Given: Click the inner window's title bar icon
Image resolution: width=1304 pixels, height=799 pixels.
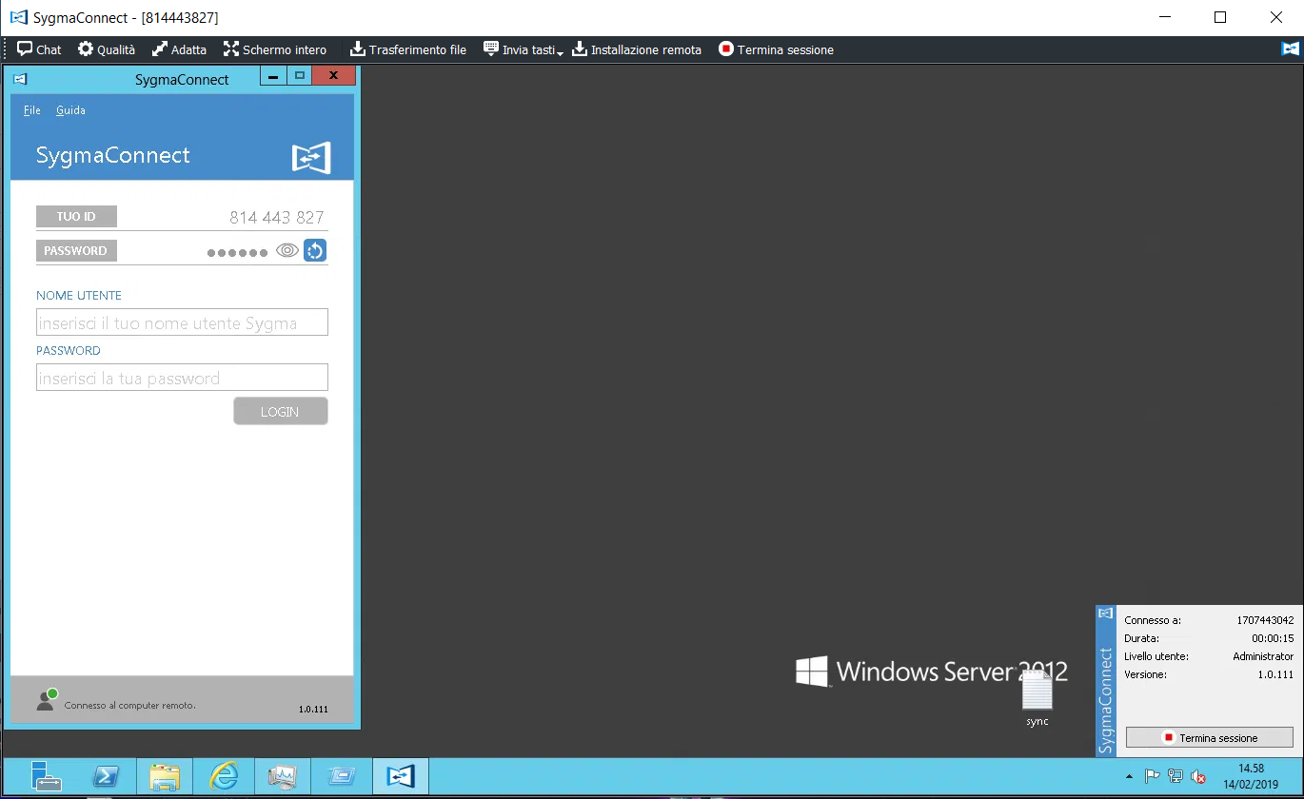Looking at the screenshot, I should [x=20, y=80].
